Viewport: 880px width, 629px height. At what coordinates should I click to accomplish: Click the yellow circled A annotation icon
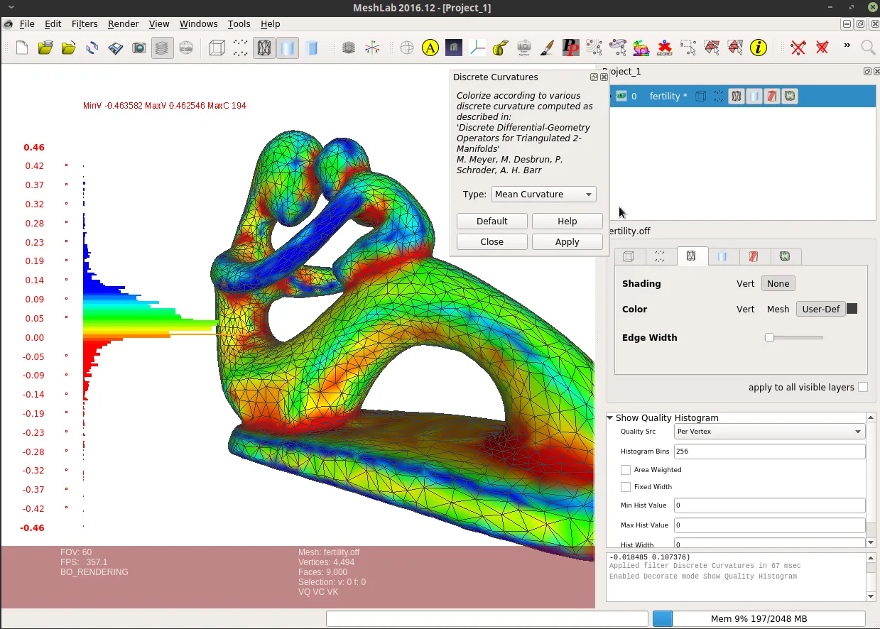[x=430, y=48]
